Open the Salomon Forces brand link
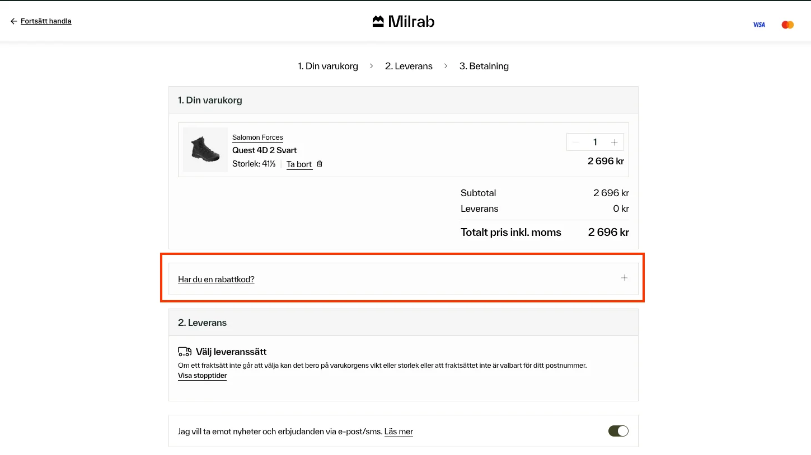811x455 pixels. (257, 138)
